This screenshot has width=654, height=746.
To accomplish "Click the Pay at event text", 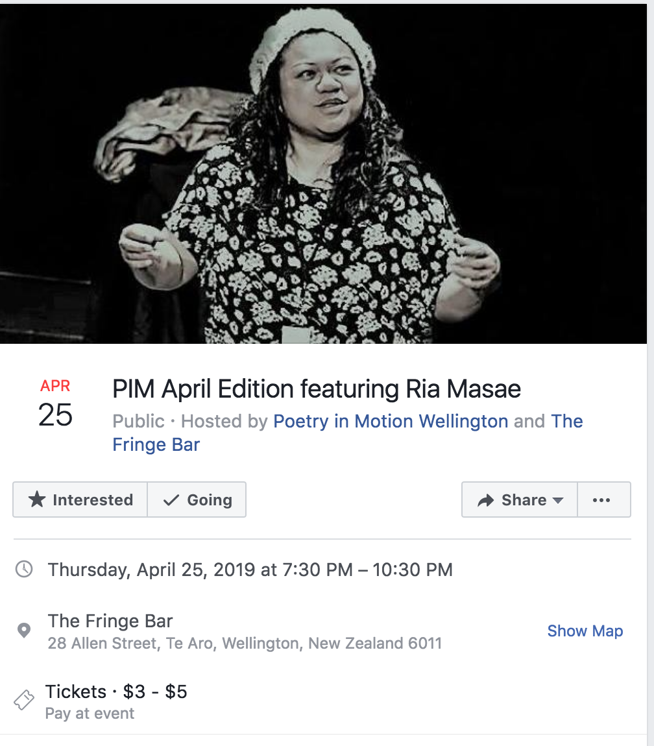I will point(89,713).
